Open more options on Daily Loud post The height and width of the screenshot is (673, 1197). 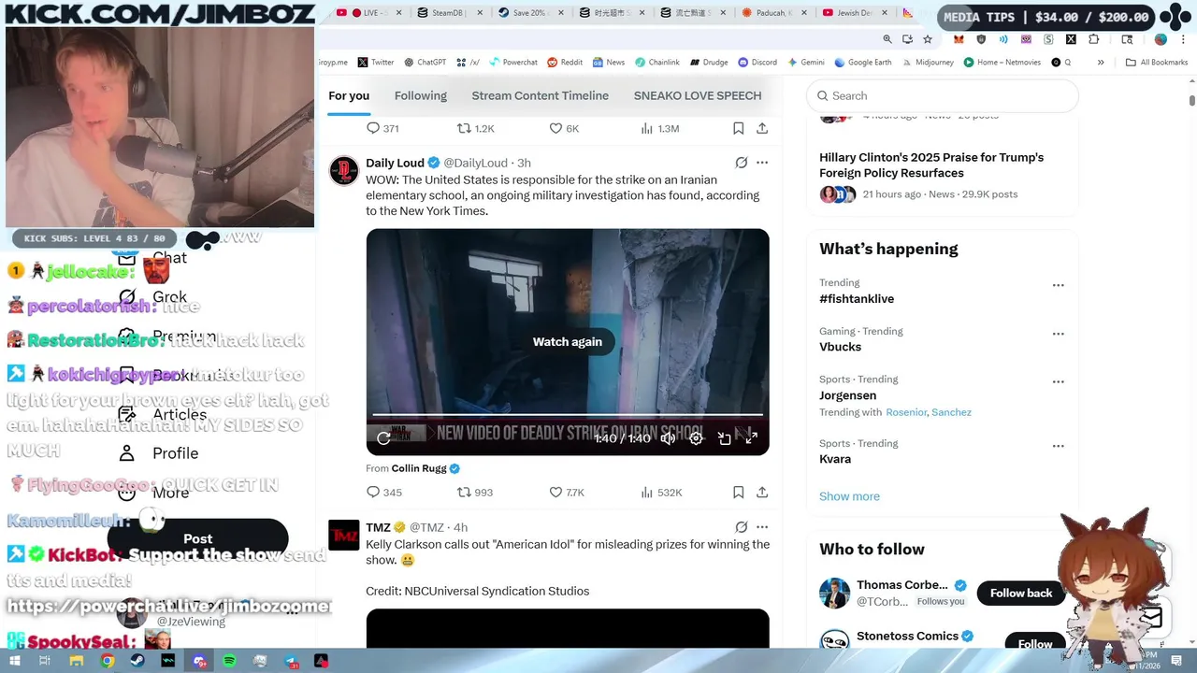click(x=762, y=163)
